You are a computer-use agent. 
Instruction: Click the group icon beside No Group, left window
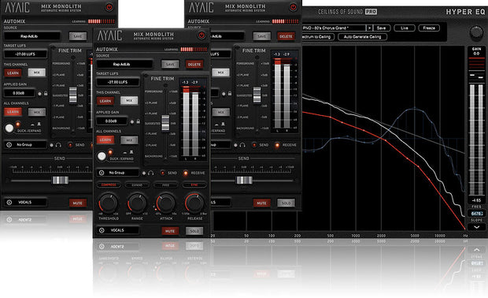click(9, 145)
